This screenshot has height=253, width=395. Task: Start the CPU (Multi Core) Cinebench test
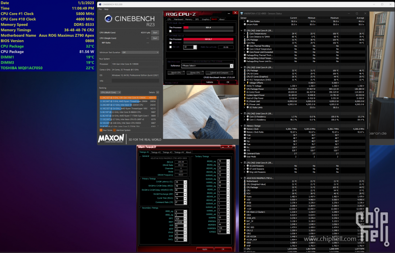coord(155,33)
